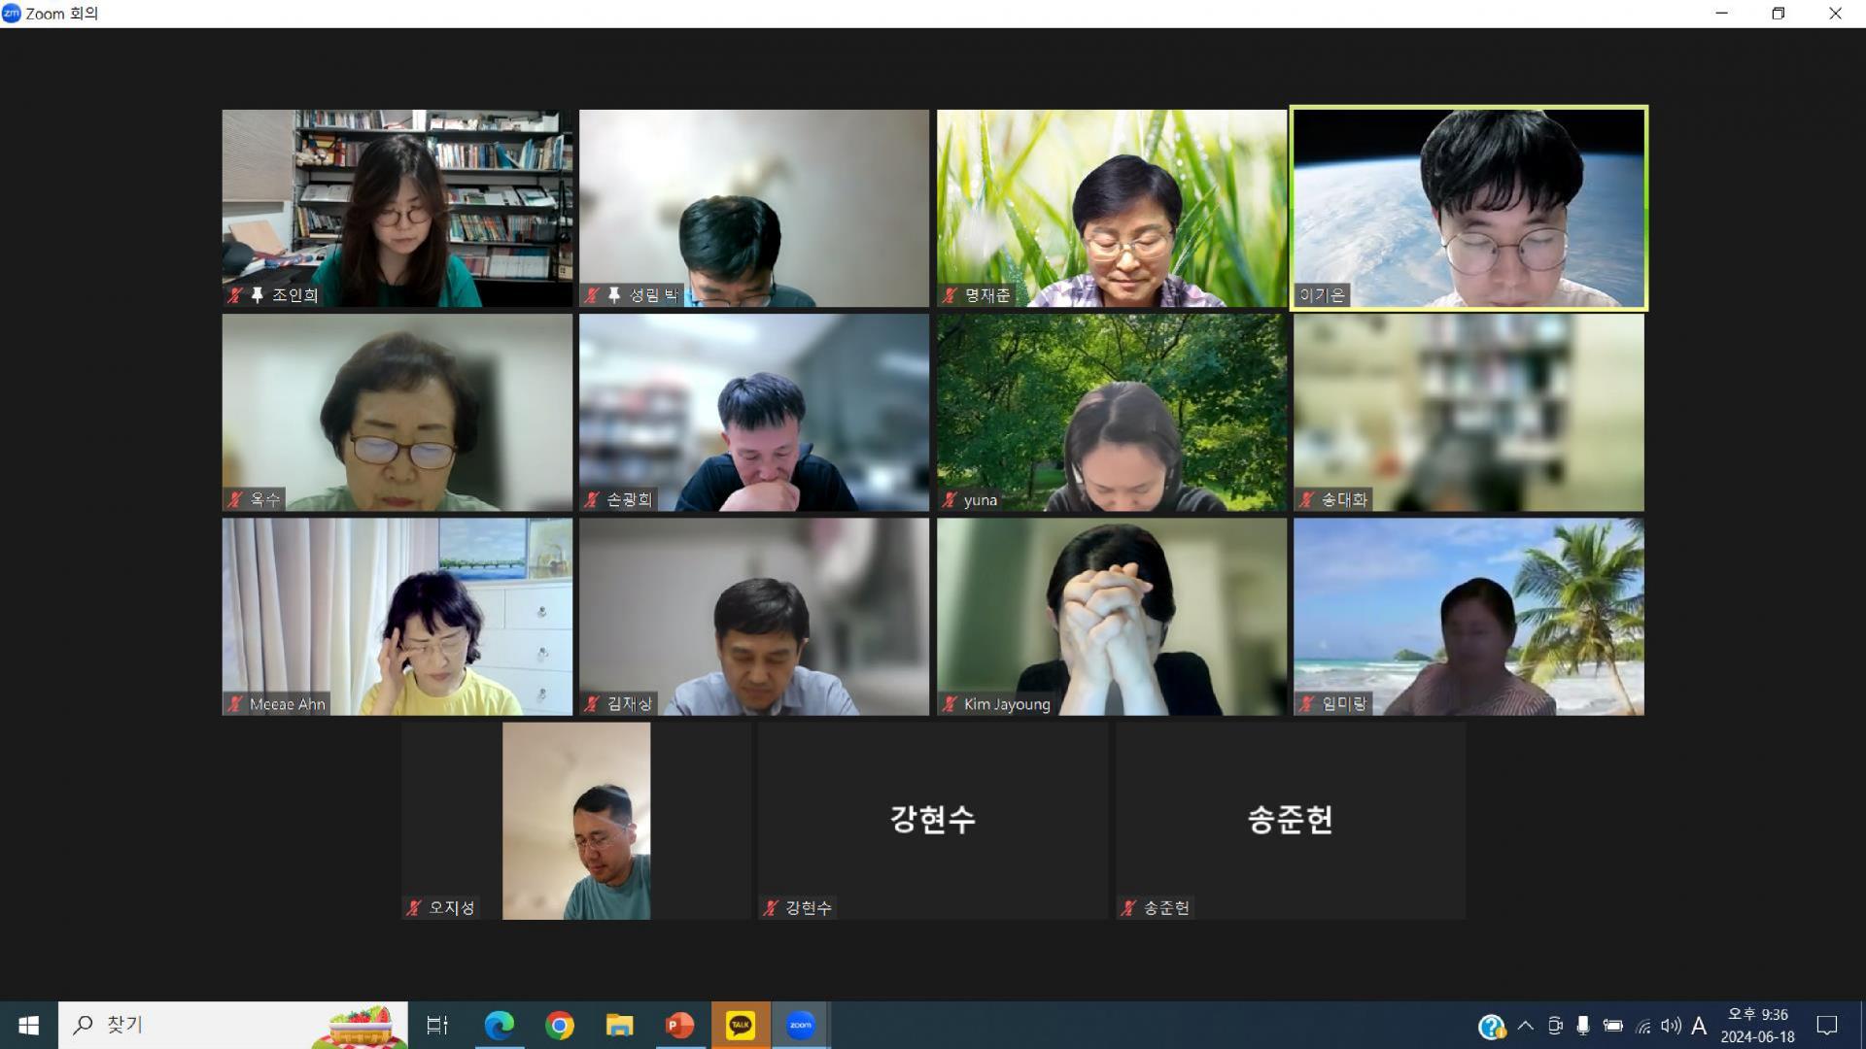Viewport: 1866px width, 1049px height.
Task: Open Wi-Fi network tray icon
Action: point(1643,1026)
